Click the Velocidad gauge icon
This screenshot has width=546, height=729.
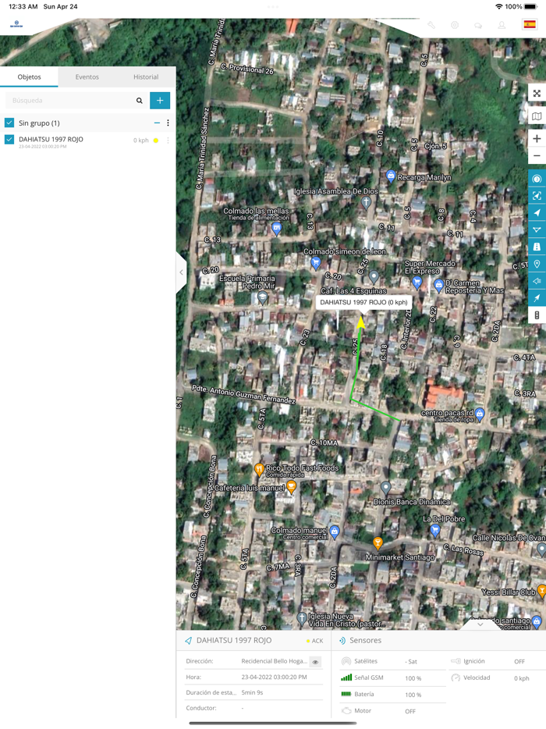(x=456, y=677)
